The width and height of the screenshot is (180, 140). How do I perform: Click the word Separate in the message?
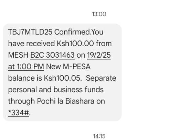(101, 79)
